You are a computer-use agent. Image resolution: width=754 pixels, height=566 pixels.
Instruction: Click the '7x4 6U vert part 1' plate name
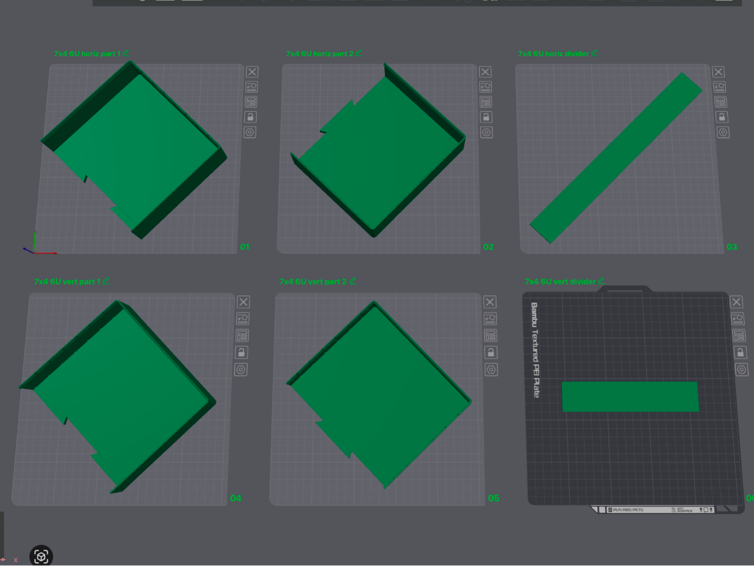[x=67, y=282]
